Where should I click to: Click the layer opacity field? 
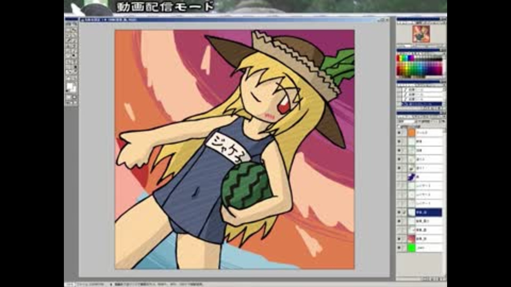click(x=436, y=121)
